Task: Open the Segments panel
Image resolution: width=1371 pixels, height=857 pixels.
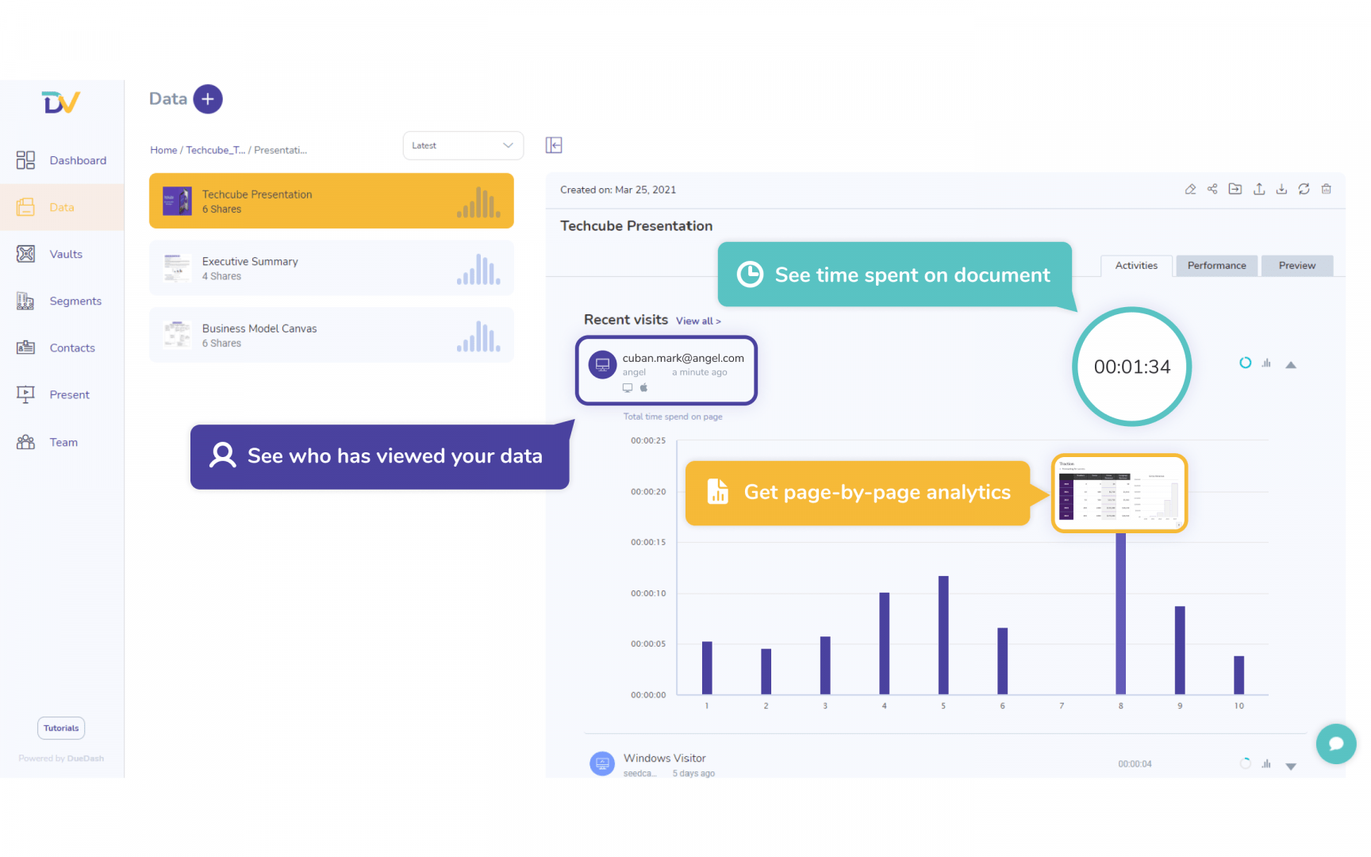Action: pos(75,301)
